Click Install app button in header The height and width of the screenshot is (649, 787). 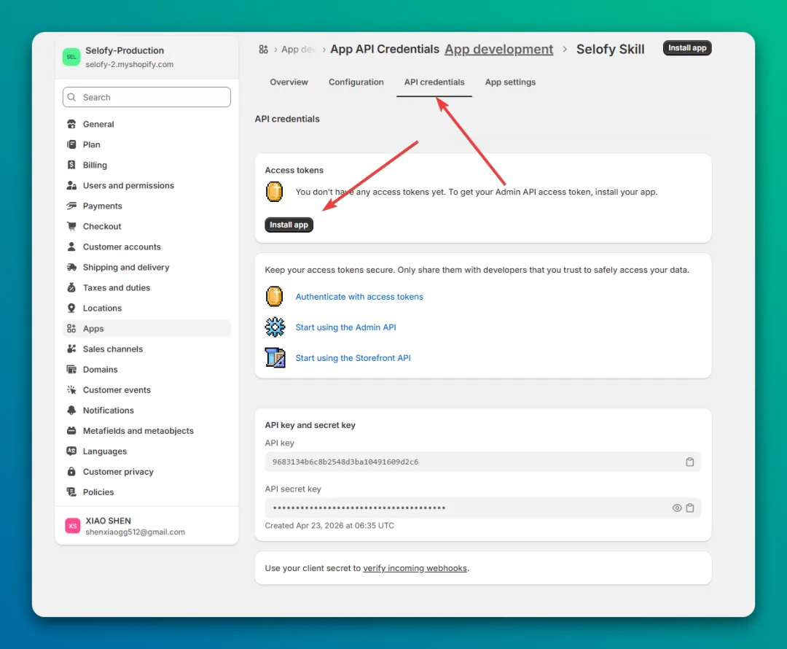click(687, 47)
